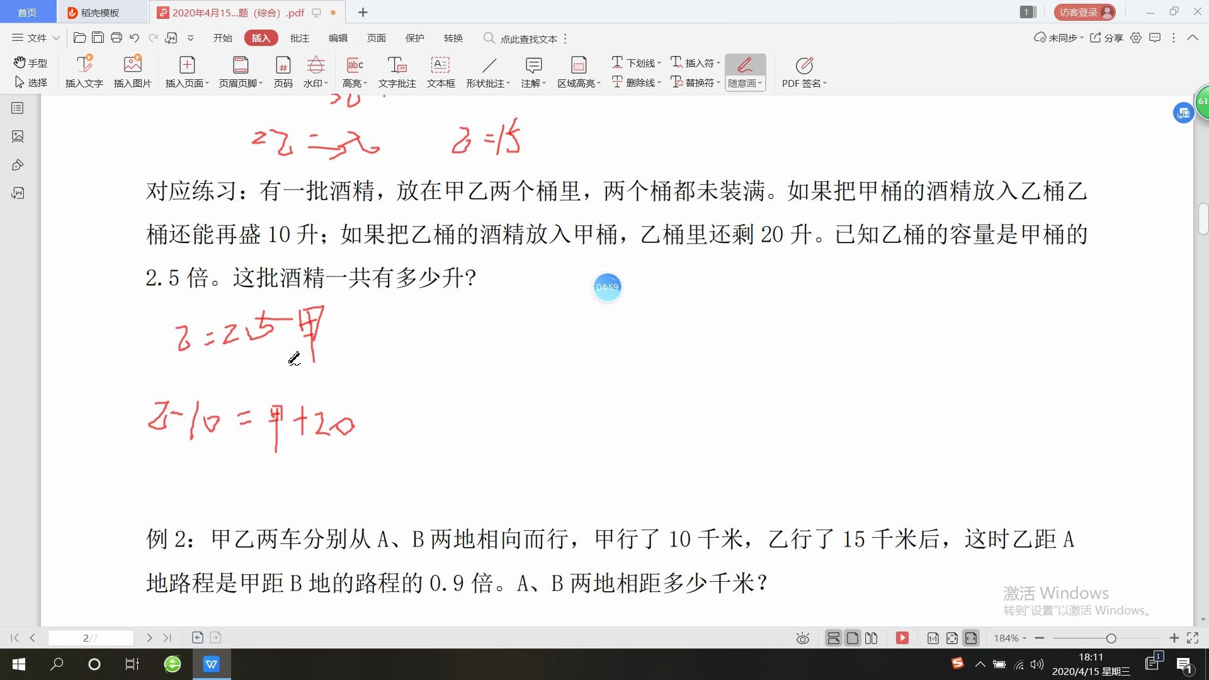Viewport: 1209px width, 680px height.
Task: Toggle continuous scrolling view
Action: 833,638
